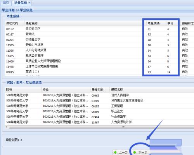The image size is (194, 155).
Task: Switch to the 首页 tab
Action: pyautogui.click(x=6, y=3)
